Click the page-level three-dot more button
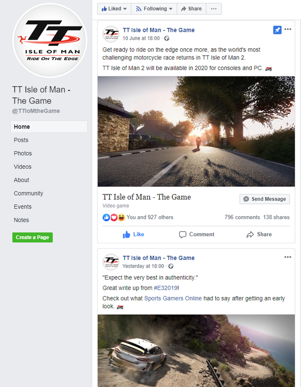This screenshot has height=387, width=301. [x=214, y=9]
